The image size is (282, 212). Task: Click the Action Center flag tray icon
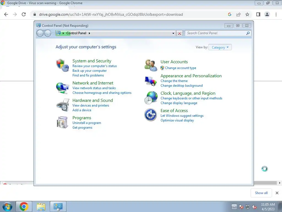pyautogui.click(x=241, y=207)
